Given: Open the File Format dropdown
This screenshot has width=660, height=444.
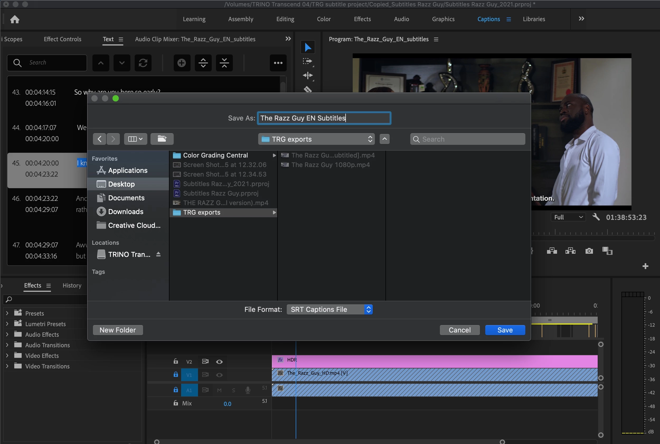Looking at the screenshot, I should coord(329,309).
